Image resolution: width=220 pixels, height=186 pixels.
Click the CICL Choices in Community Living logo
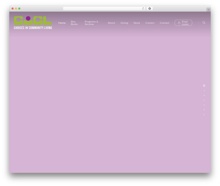33,23
